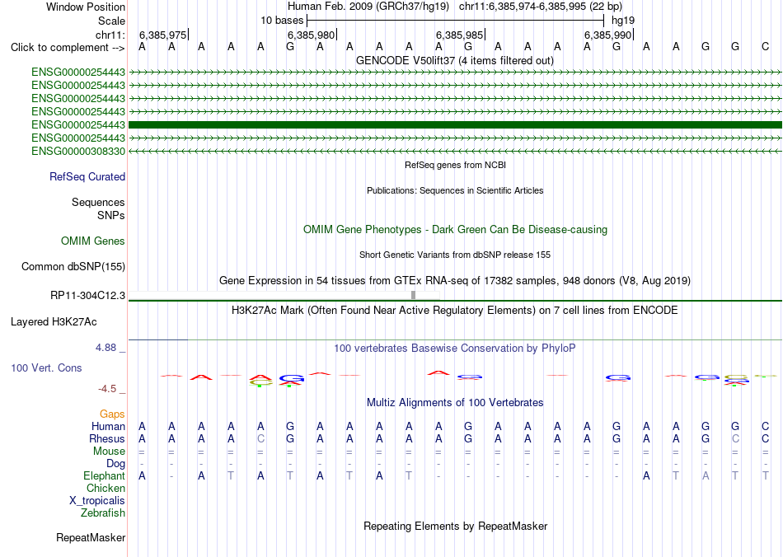
Task: Click the Scale track label
Action: 111,21
